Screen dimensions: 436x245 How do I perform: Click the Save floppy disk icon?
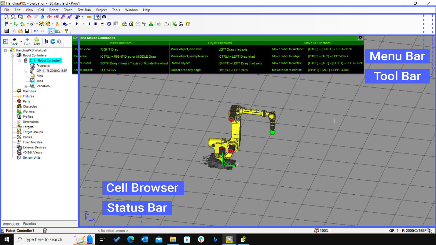tap(27, 31)
